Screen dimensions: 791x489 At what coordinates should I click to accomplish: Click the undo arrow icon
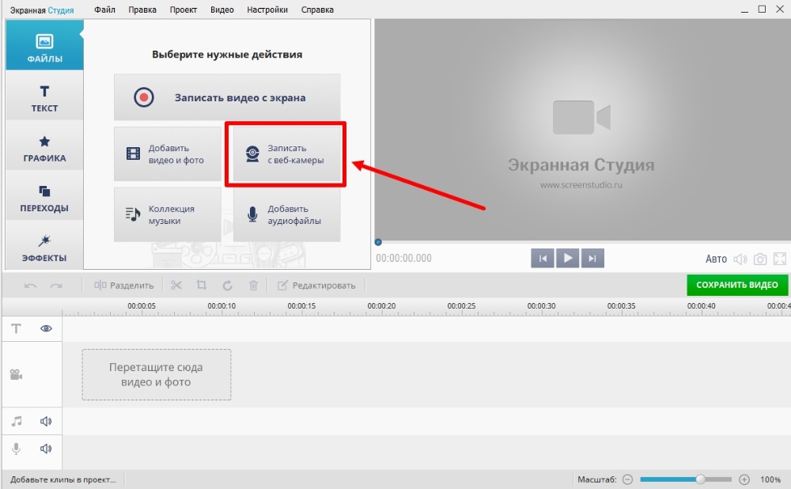pyautogui.click(x=30, y=286)
